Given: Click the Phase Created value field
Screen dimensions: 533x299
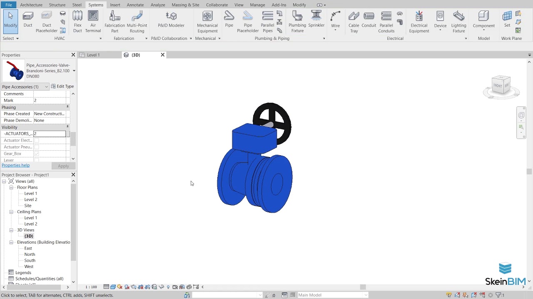Looking at the screenshot, I should coord(50,114).
